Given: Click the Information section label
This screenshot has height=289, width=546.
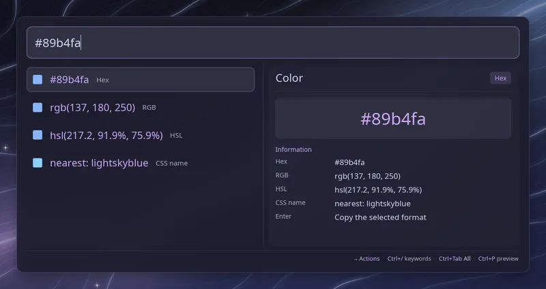Looking at the screenshot, I should click(x=293, y=149).
